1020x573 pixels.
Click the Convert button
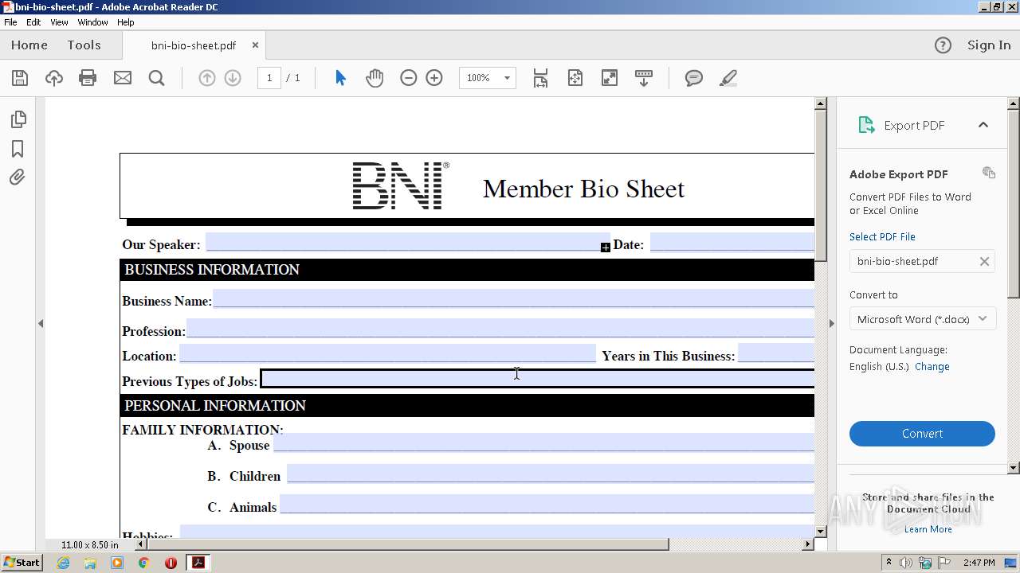922,434
